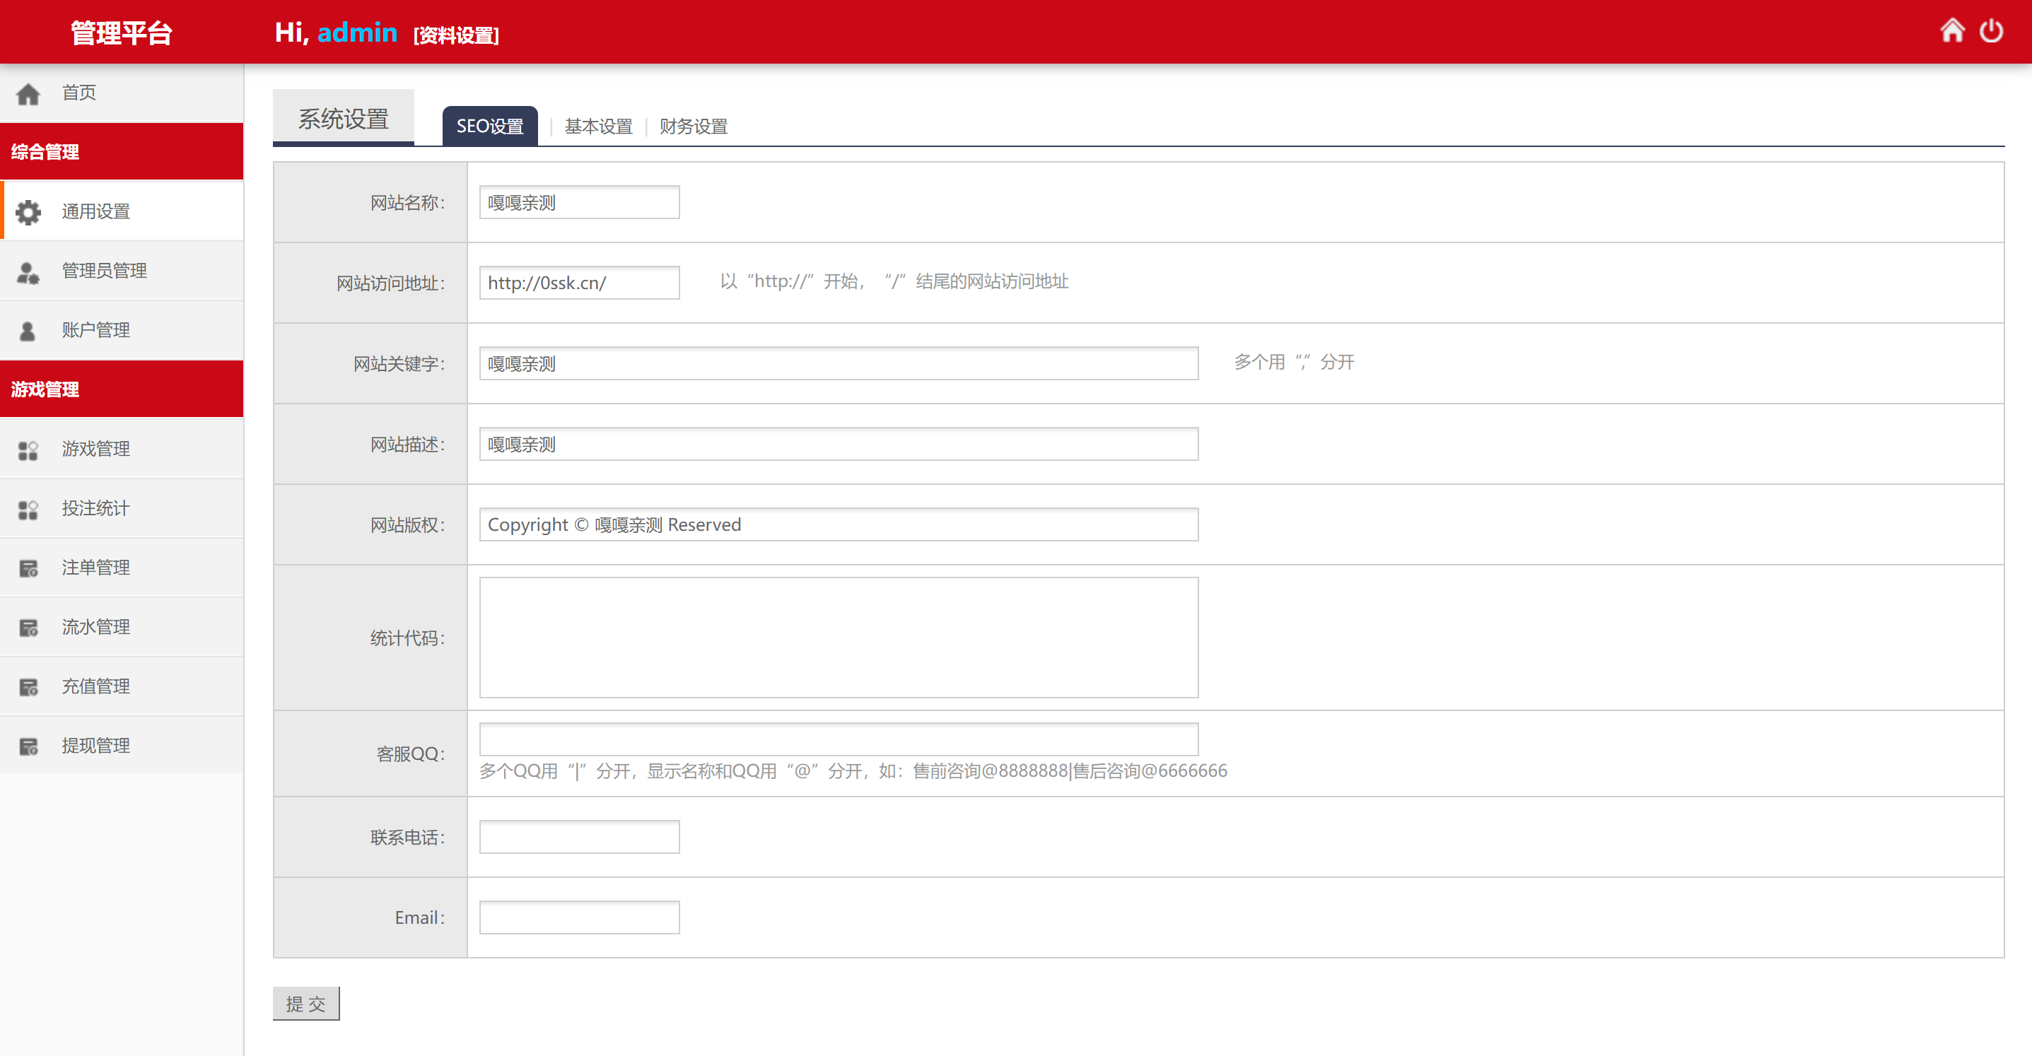Click the gear icon for 通用设置
This screenshot has height=1056, width=2032.
tap(28, 212)
